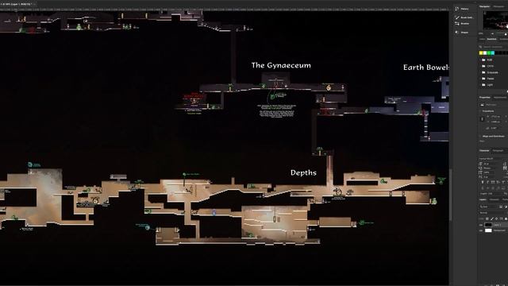
Task: Toggle link width and height icon
Action: tap(482, 118)
